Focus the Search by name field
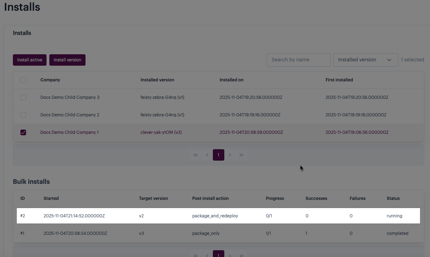The height and width of the screenshot is (257, 430). coord(298,60)
